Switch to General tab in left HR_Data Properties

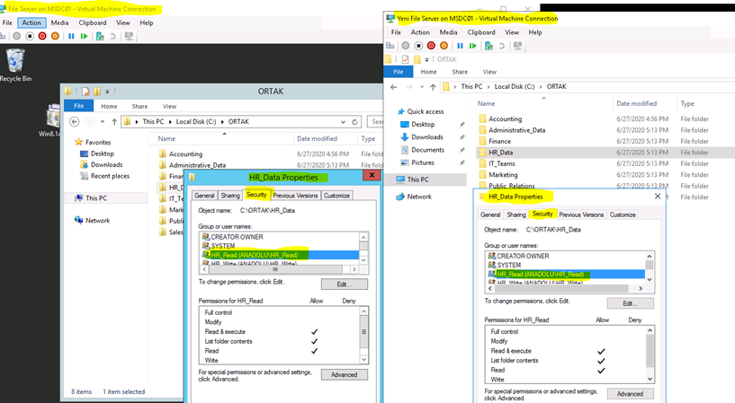coord(204,196)
